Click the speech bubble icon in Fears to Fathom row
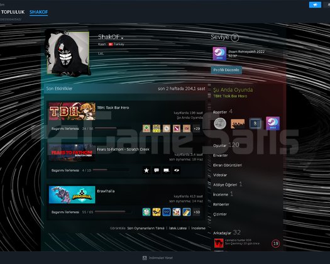Viewport: 330px width, 264px height. coord(157,170)
